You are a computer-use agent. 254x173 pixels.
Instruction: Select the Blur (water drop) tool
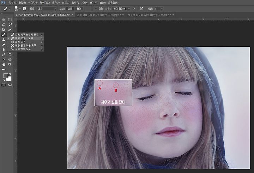pos(4,50)
